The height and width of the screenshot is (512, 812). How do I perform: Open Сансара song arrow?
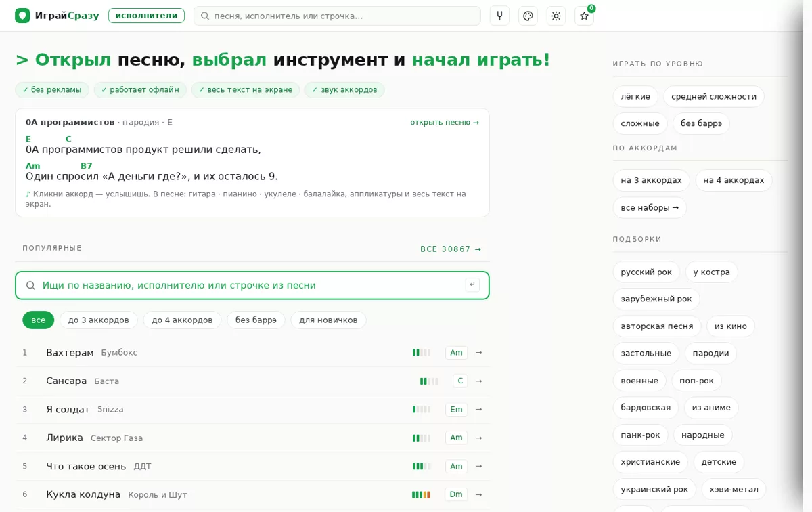[478, 381]
